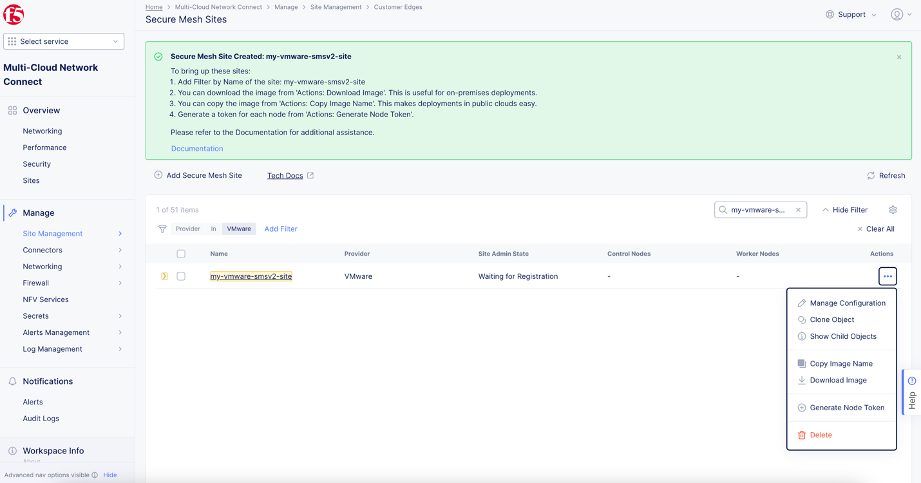Expand the orange row arrow for the site

(x=164, y=276)
